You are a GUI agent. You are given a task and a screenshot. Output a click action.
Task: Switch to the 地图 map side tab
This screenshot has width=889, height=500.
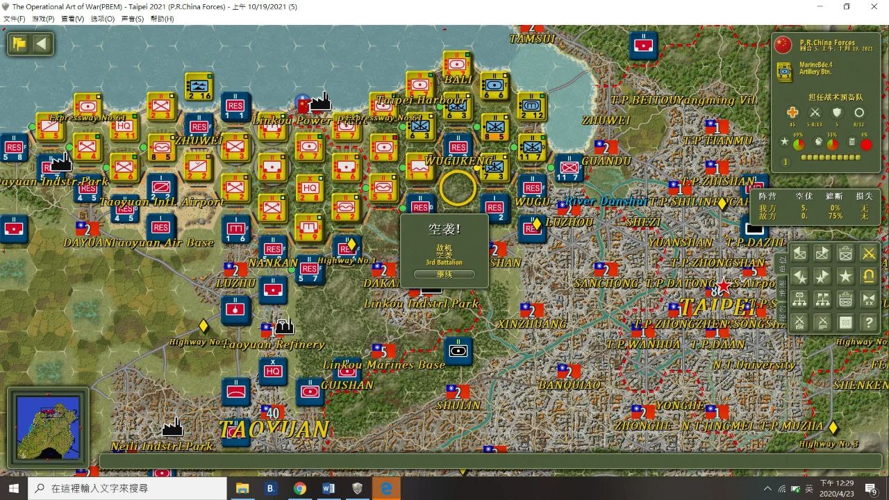pos(781,288)
